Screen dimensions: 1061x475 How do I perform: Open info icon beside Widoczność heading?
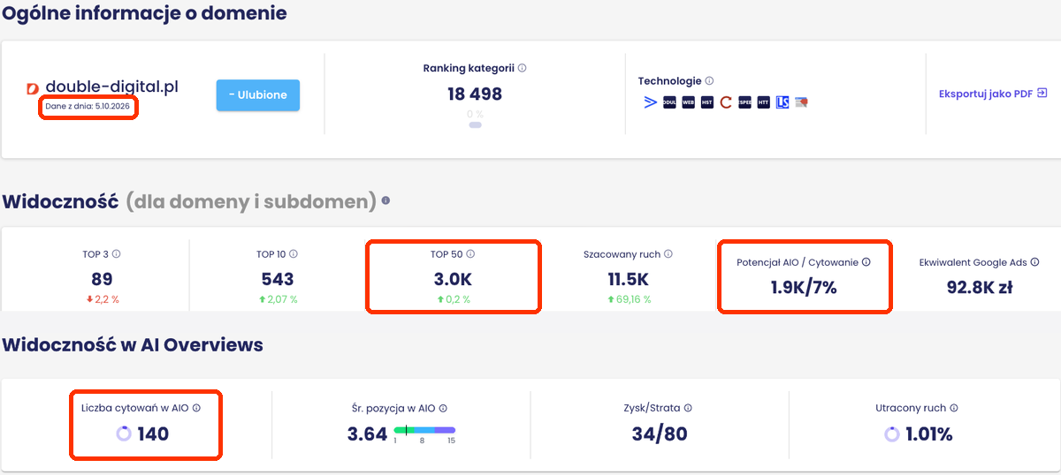click(385, 201)
